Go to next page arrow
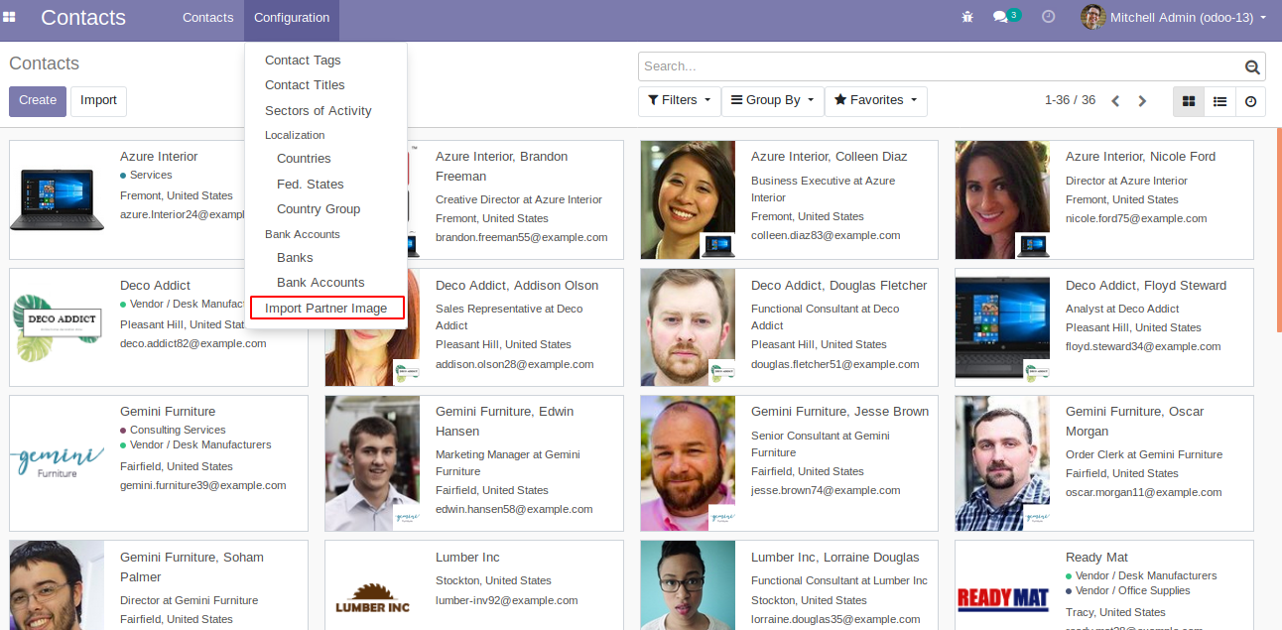Image resolution: width=1282 pixels, height=630 pixels. tap(1142, 101)
